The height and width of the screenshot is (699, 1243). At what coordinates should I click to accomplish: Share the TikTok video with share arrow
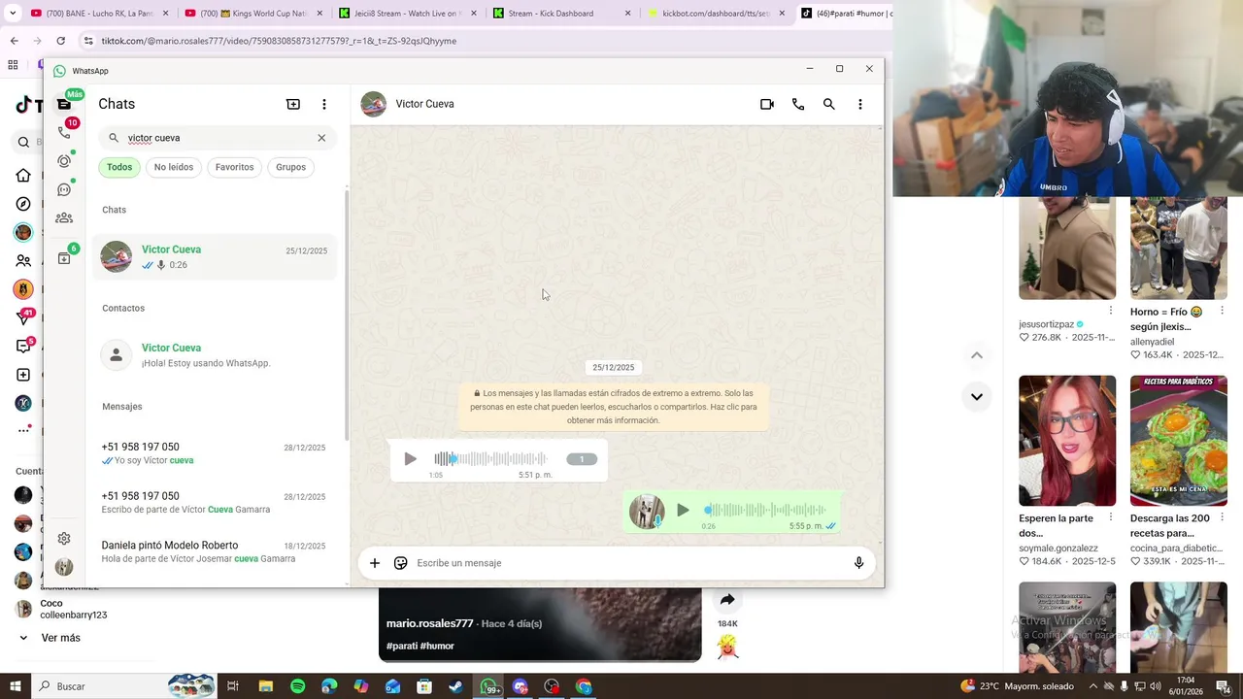(x=727, y=600)
